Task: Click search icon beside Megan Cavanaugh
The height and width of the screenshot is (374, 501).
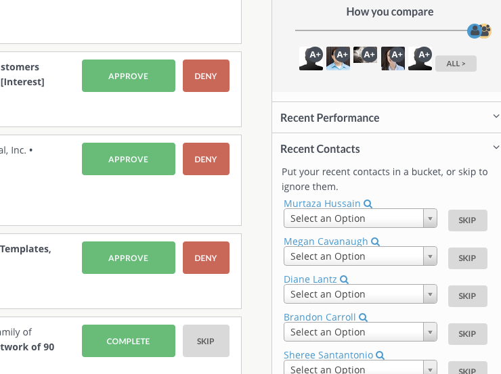Action: (x=375, y=241)
